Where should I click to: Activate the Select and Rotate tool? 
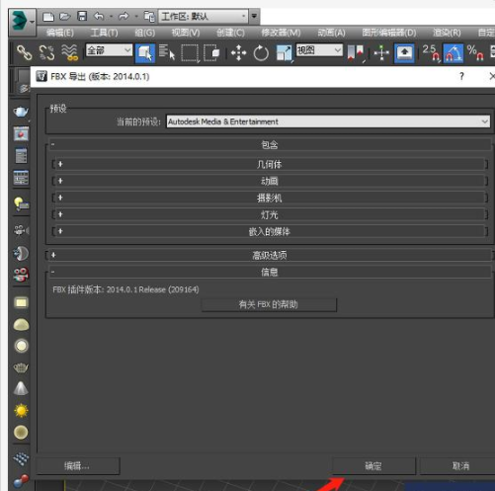[x=261, y=53]
